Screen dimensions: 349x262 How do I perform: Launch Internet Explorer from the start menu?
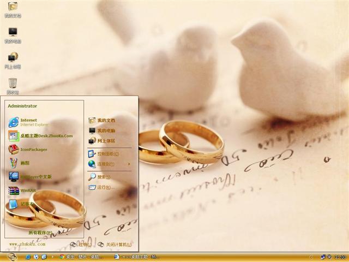[x=28, y=122]
